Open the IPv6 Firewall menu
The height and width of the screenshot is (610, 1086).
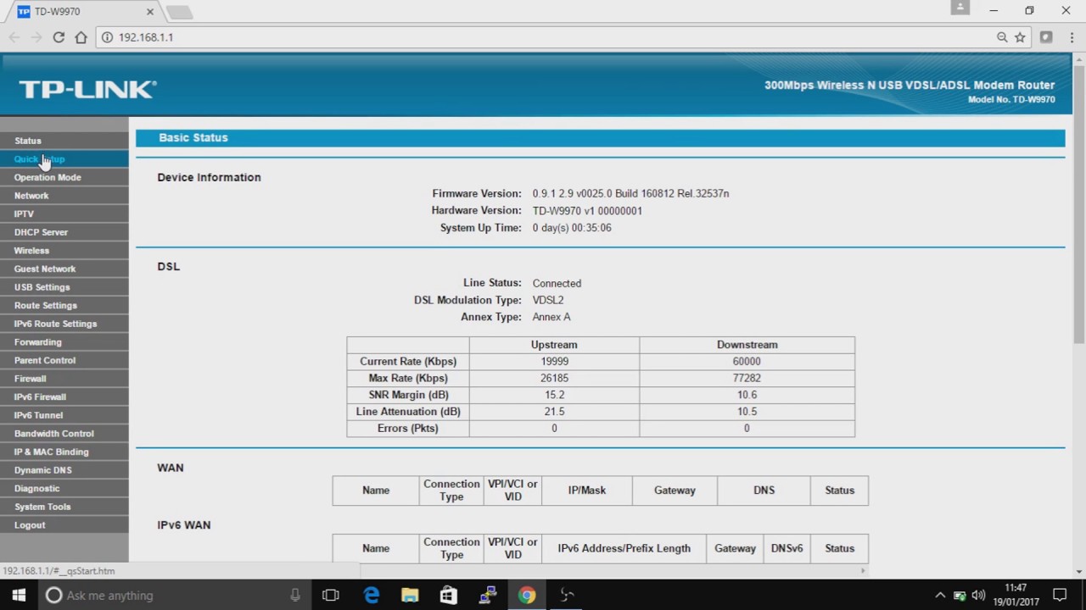64,396
